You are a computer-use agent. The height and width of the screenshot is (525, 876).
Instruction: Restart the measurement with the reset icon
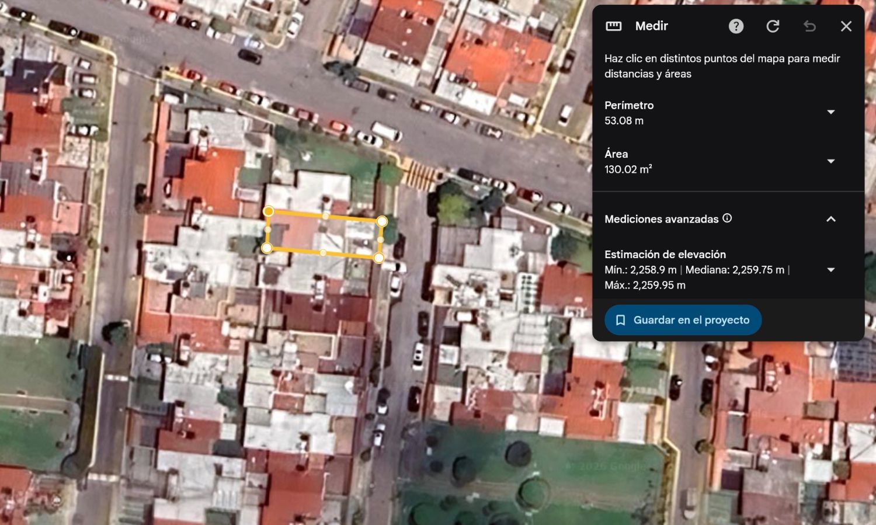pyautogui.click(x=773, y=26)
